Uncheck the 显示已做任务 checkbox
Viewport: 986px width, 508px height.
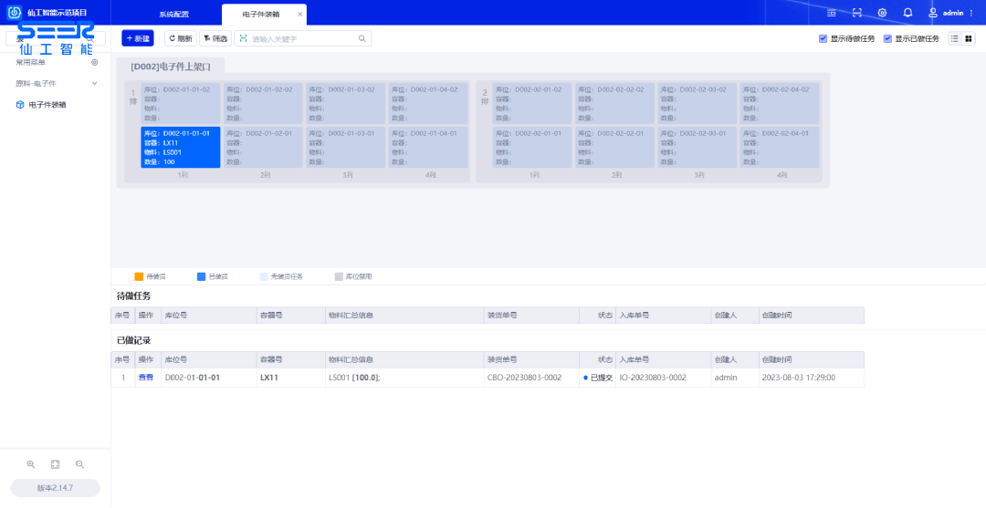(887, 38)
